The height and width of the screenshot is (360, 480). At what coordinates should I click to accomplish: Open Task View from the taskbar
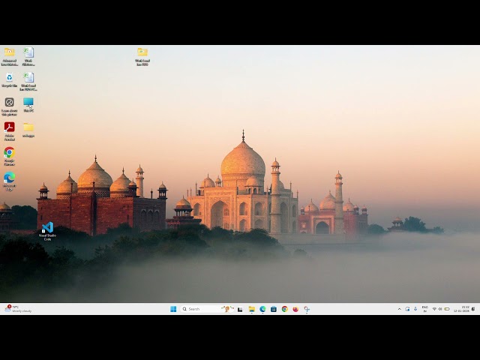point(240,309)
